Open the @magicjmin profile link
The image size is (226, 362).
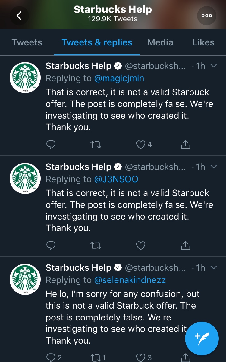point(119,79)
